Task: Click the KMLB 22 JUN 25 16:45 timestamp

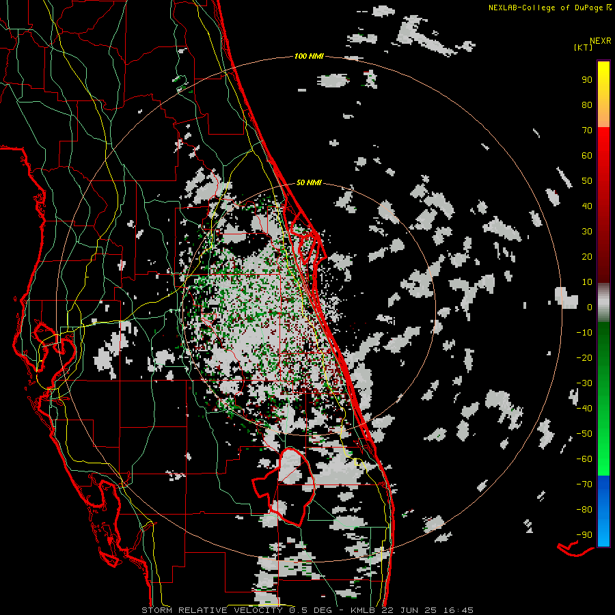Action: point(412,610)
